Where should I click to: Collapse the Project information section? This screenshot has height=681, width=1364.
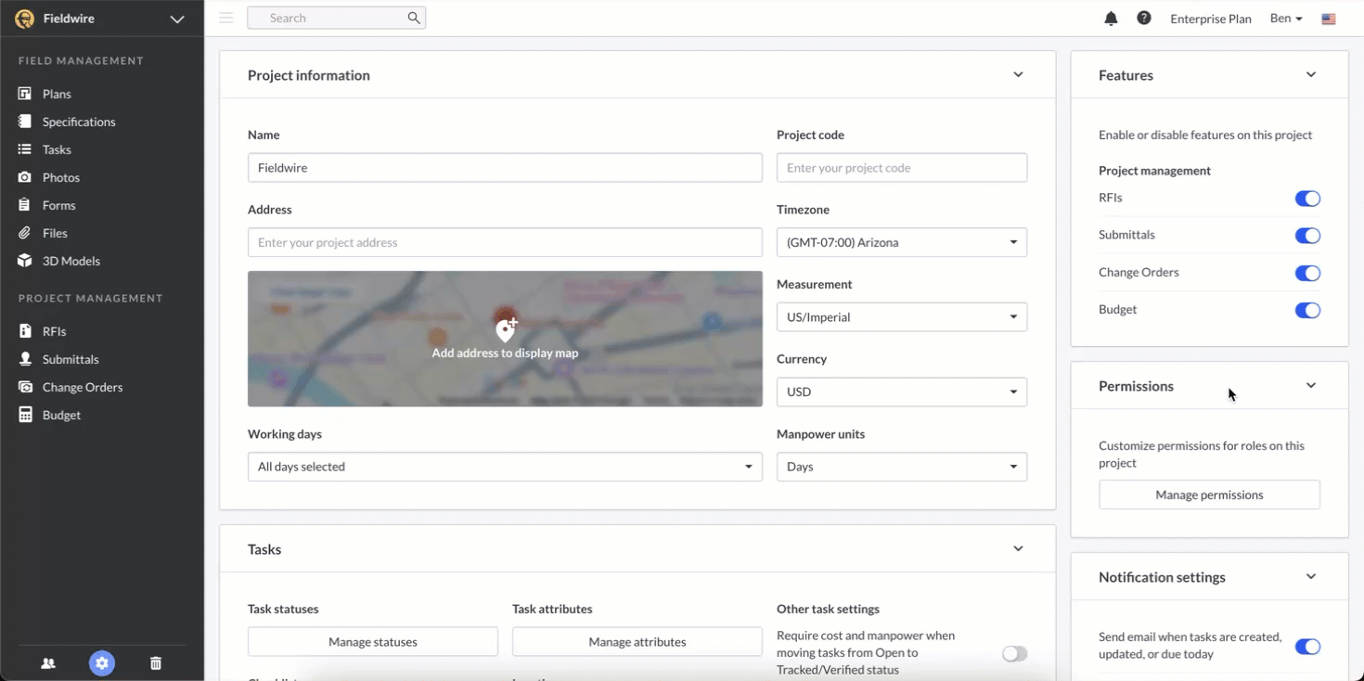1018,75
